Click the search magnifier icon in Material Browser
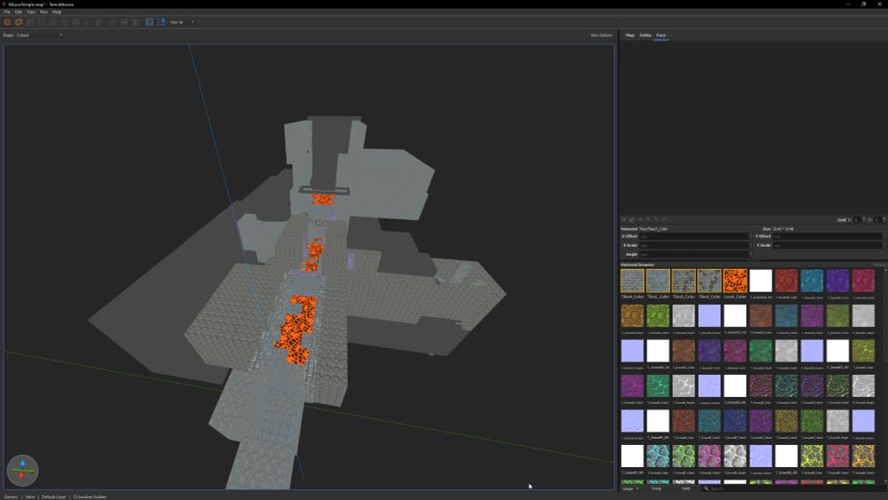This screenshot has height=500, width=888. [706, 488]
